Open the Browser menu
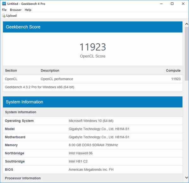 [16, 10]
